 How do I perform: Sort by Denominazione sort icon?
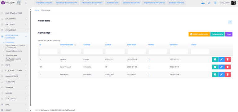[x=75, y=45]
